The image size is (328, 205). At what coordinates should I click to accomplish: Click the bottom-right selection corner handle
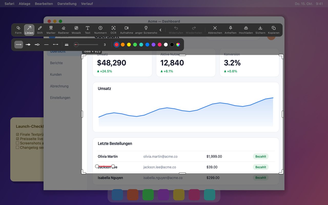click(x=281, y=172)
